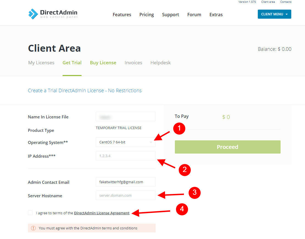305x239 pixels.
Task: Switch to the Buy License tab
Action: (103, 63)
